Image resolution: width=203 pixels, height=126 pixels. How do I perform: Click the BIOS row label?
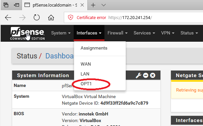click(19, 114)
